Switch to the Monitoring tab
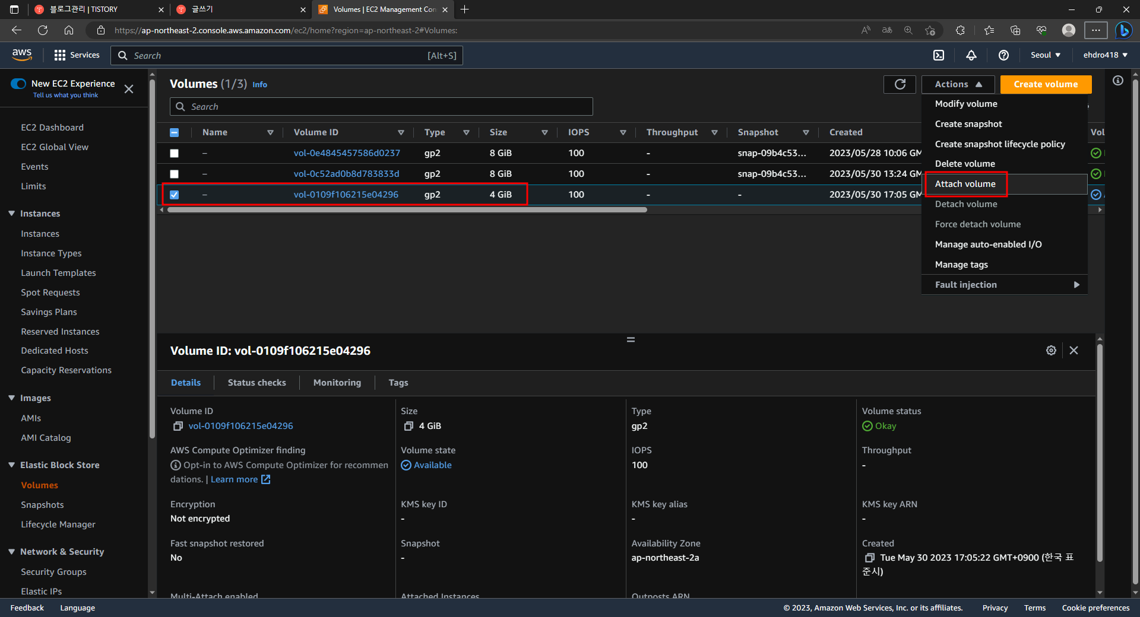1140x617 pixels. [337, 383]
